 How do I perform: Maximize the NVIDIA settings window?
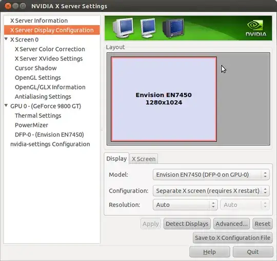click(23, 6)
